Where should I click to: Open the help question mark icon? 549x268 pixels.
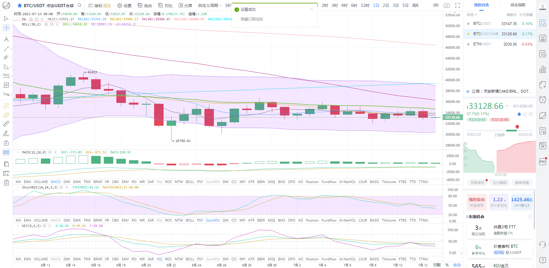[x=543, y=260]
